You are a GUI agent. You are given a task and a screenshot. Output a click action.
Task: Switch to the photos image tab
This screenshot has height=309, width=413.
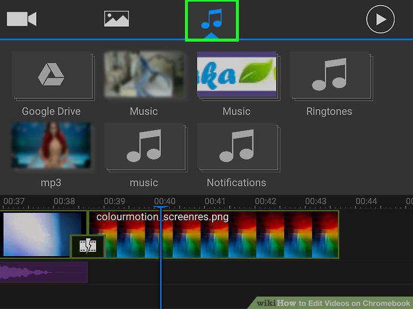point(117,19)
